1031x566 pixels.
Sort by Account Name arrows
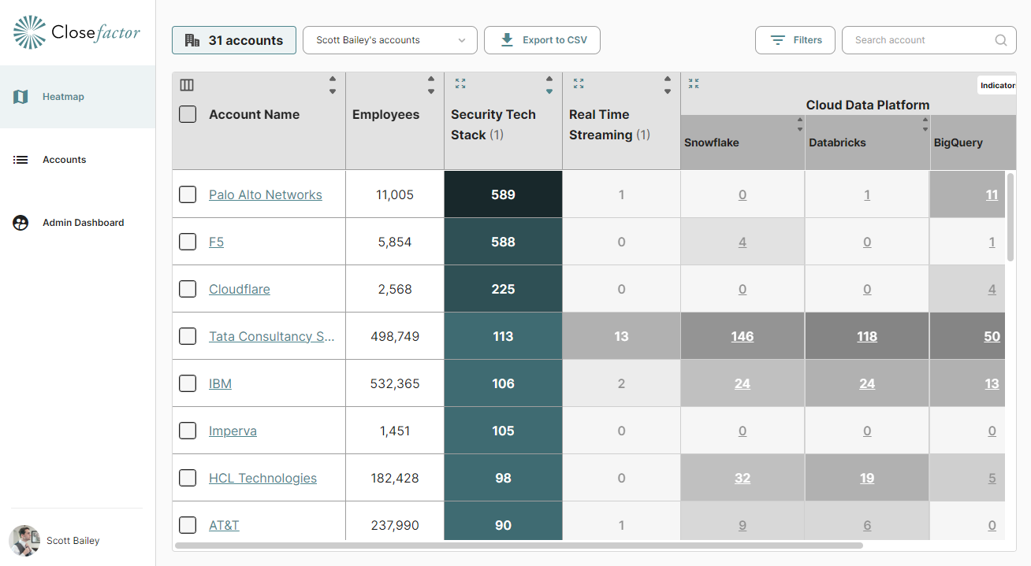point(333,85)
